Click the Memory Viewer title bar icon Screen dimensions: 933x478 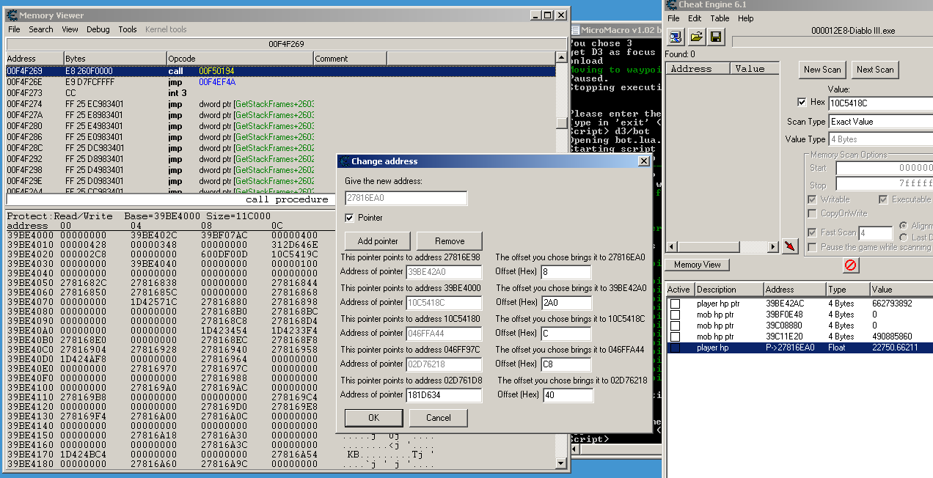[x=12, y=15]
